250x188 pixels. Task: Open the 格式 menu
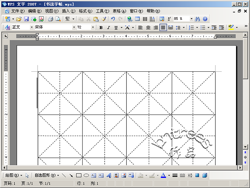pos(86,11)
